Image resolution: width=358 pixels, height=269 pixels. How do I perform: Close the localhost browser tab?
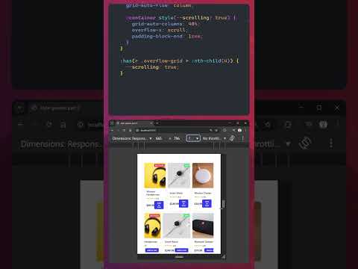point(151,123)
